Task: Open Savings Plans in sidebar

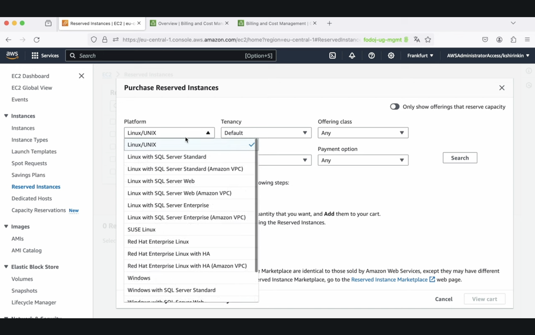Action: tap(28, 175)
